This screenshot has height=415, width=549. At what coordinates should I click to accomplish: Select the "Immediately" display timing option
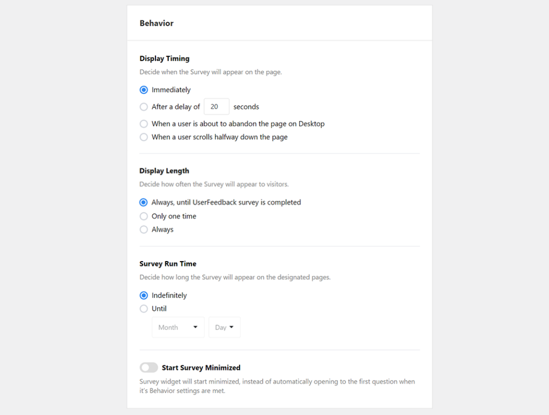(144, 90)
